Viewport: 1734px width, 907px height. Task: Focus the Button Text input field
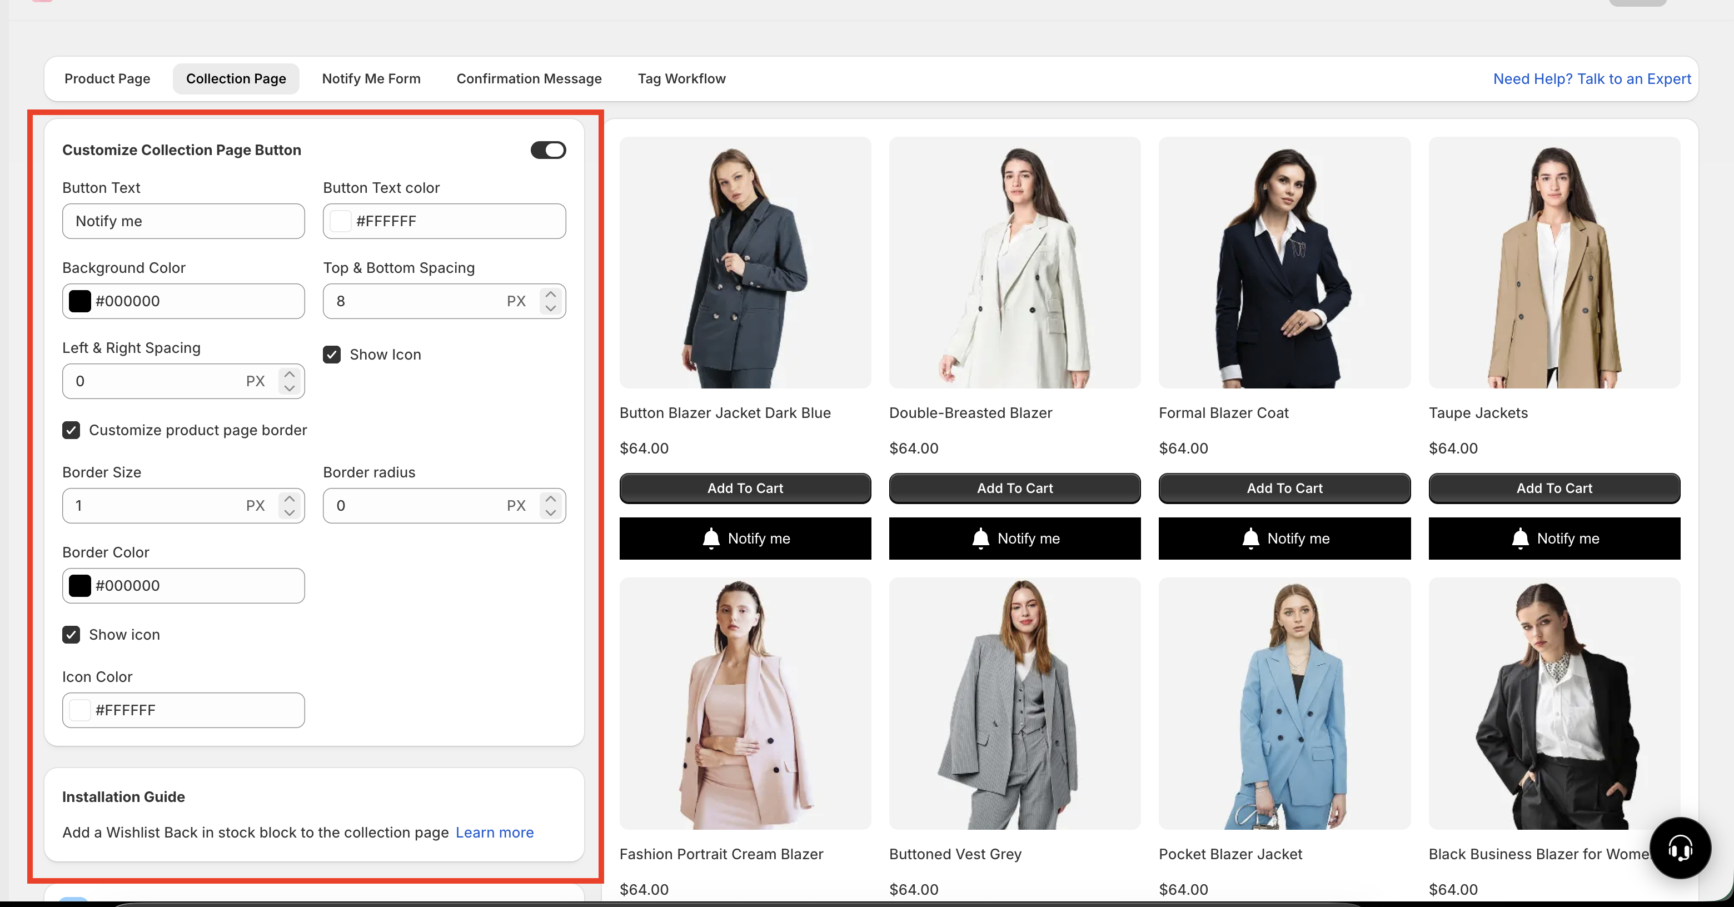tap(184, 221)
